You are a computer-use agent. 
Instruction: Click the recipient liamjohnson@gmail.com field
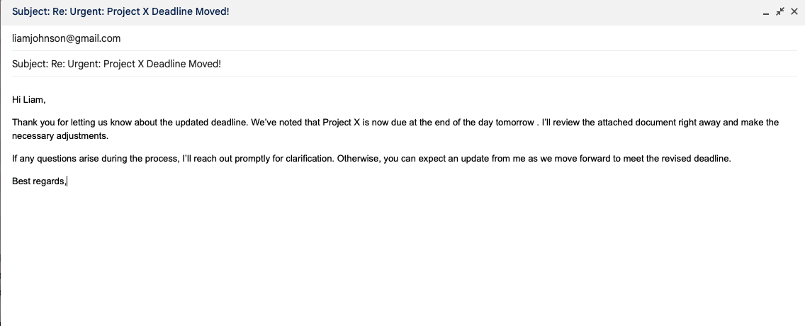[x=67, y=38]
